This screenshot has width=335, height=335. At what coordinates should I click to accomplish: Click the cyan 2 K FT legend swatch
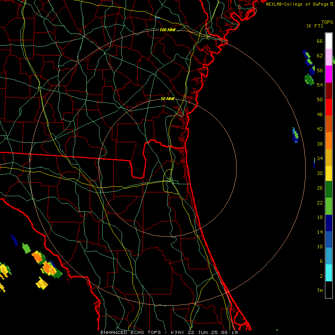pos(329,273)
